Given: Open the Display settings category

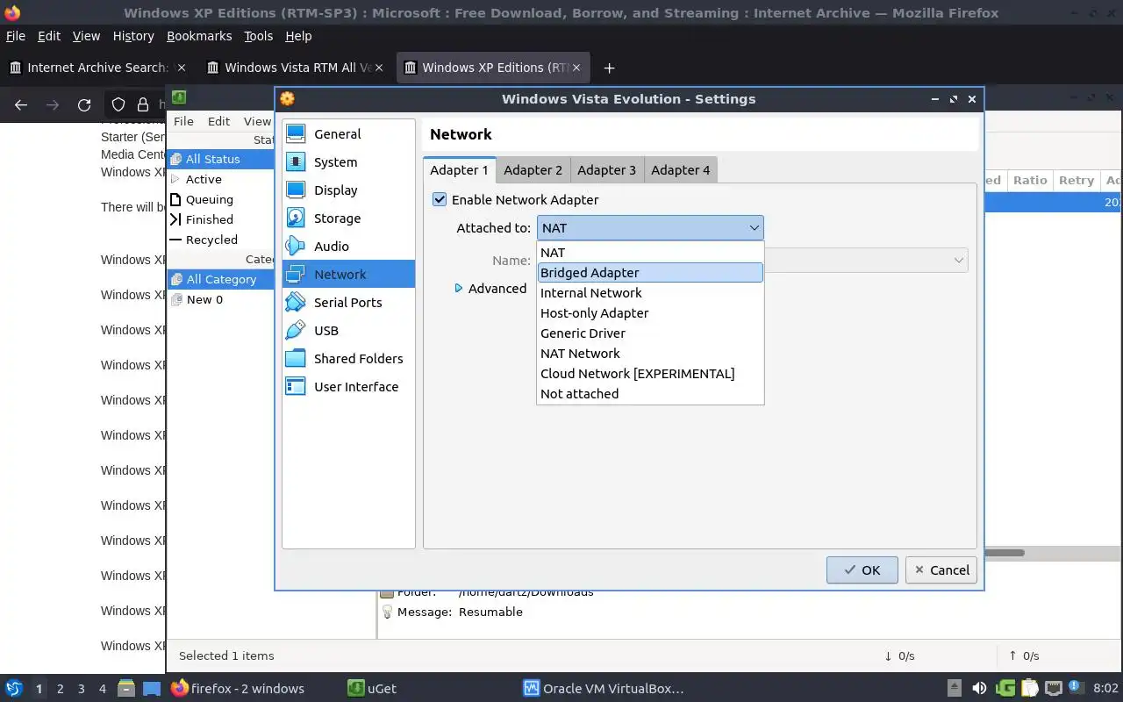Looking at the screenshot, I should [x=348, y=190].
